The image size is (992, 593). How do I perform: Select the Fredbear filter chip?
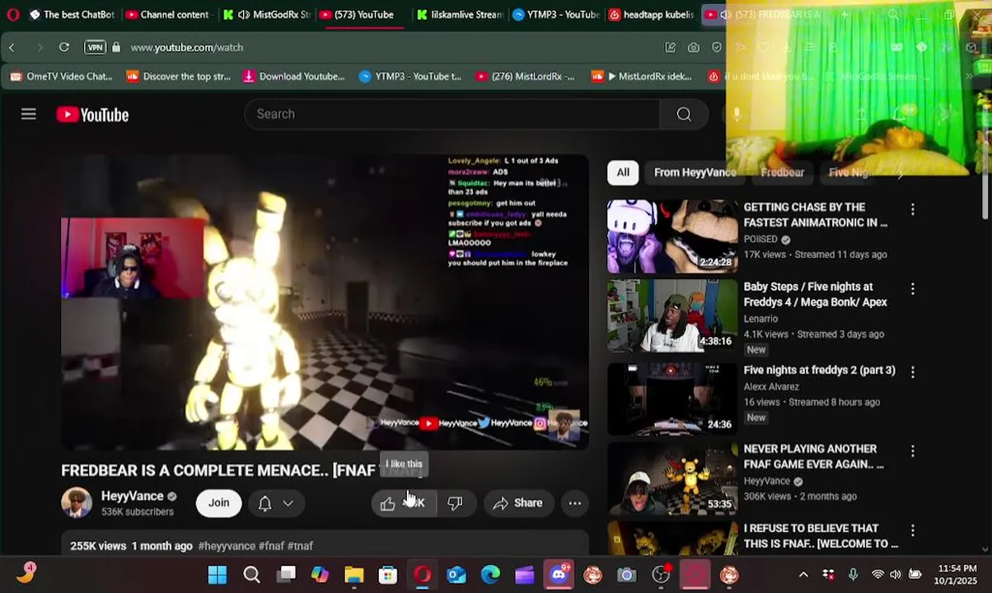tap(782, 172)
